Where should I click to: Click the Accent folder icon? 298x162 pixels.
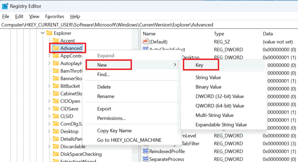56,40
